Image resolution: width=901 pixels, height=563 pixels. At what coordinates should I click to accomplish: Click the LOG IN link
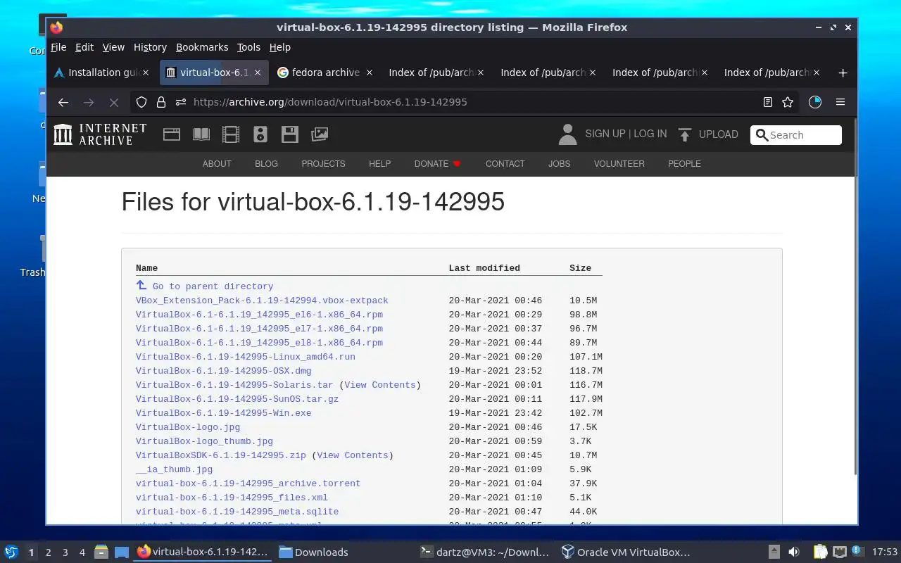coord(650,134)
